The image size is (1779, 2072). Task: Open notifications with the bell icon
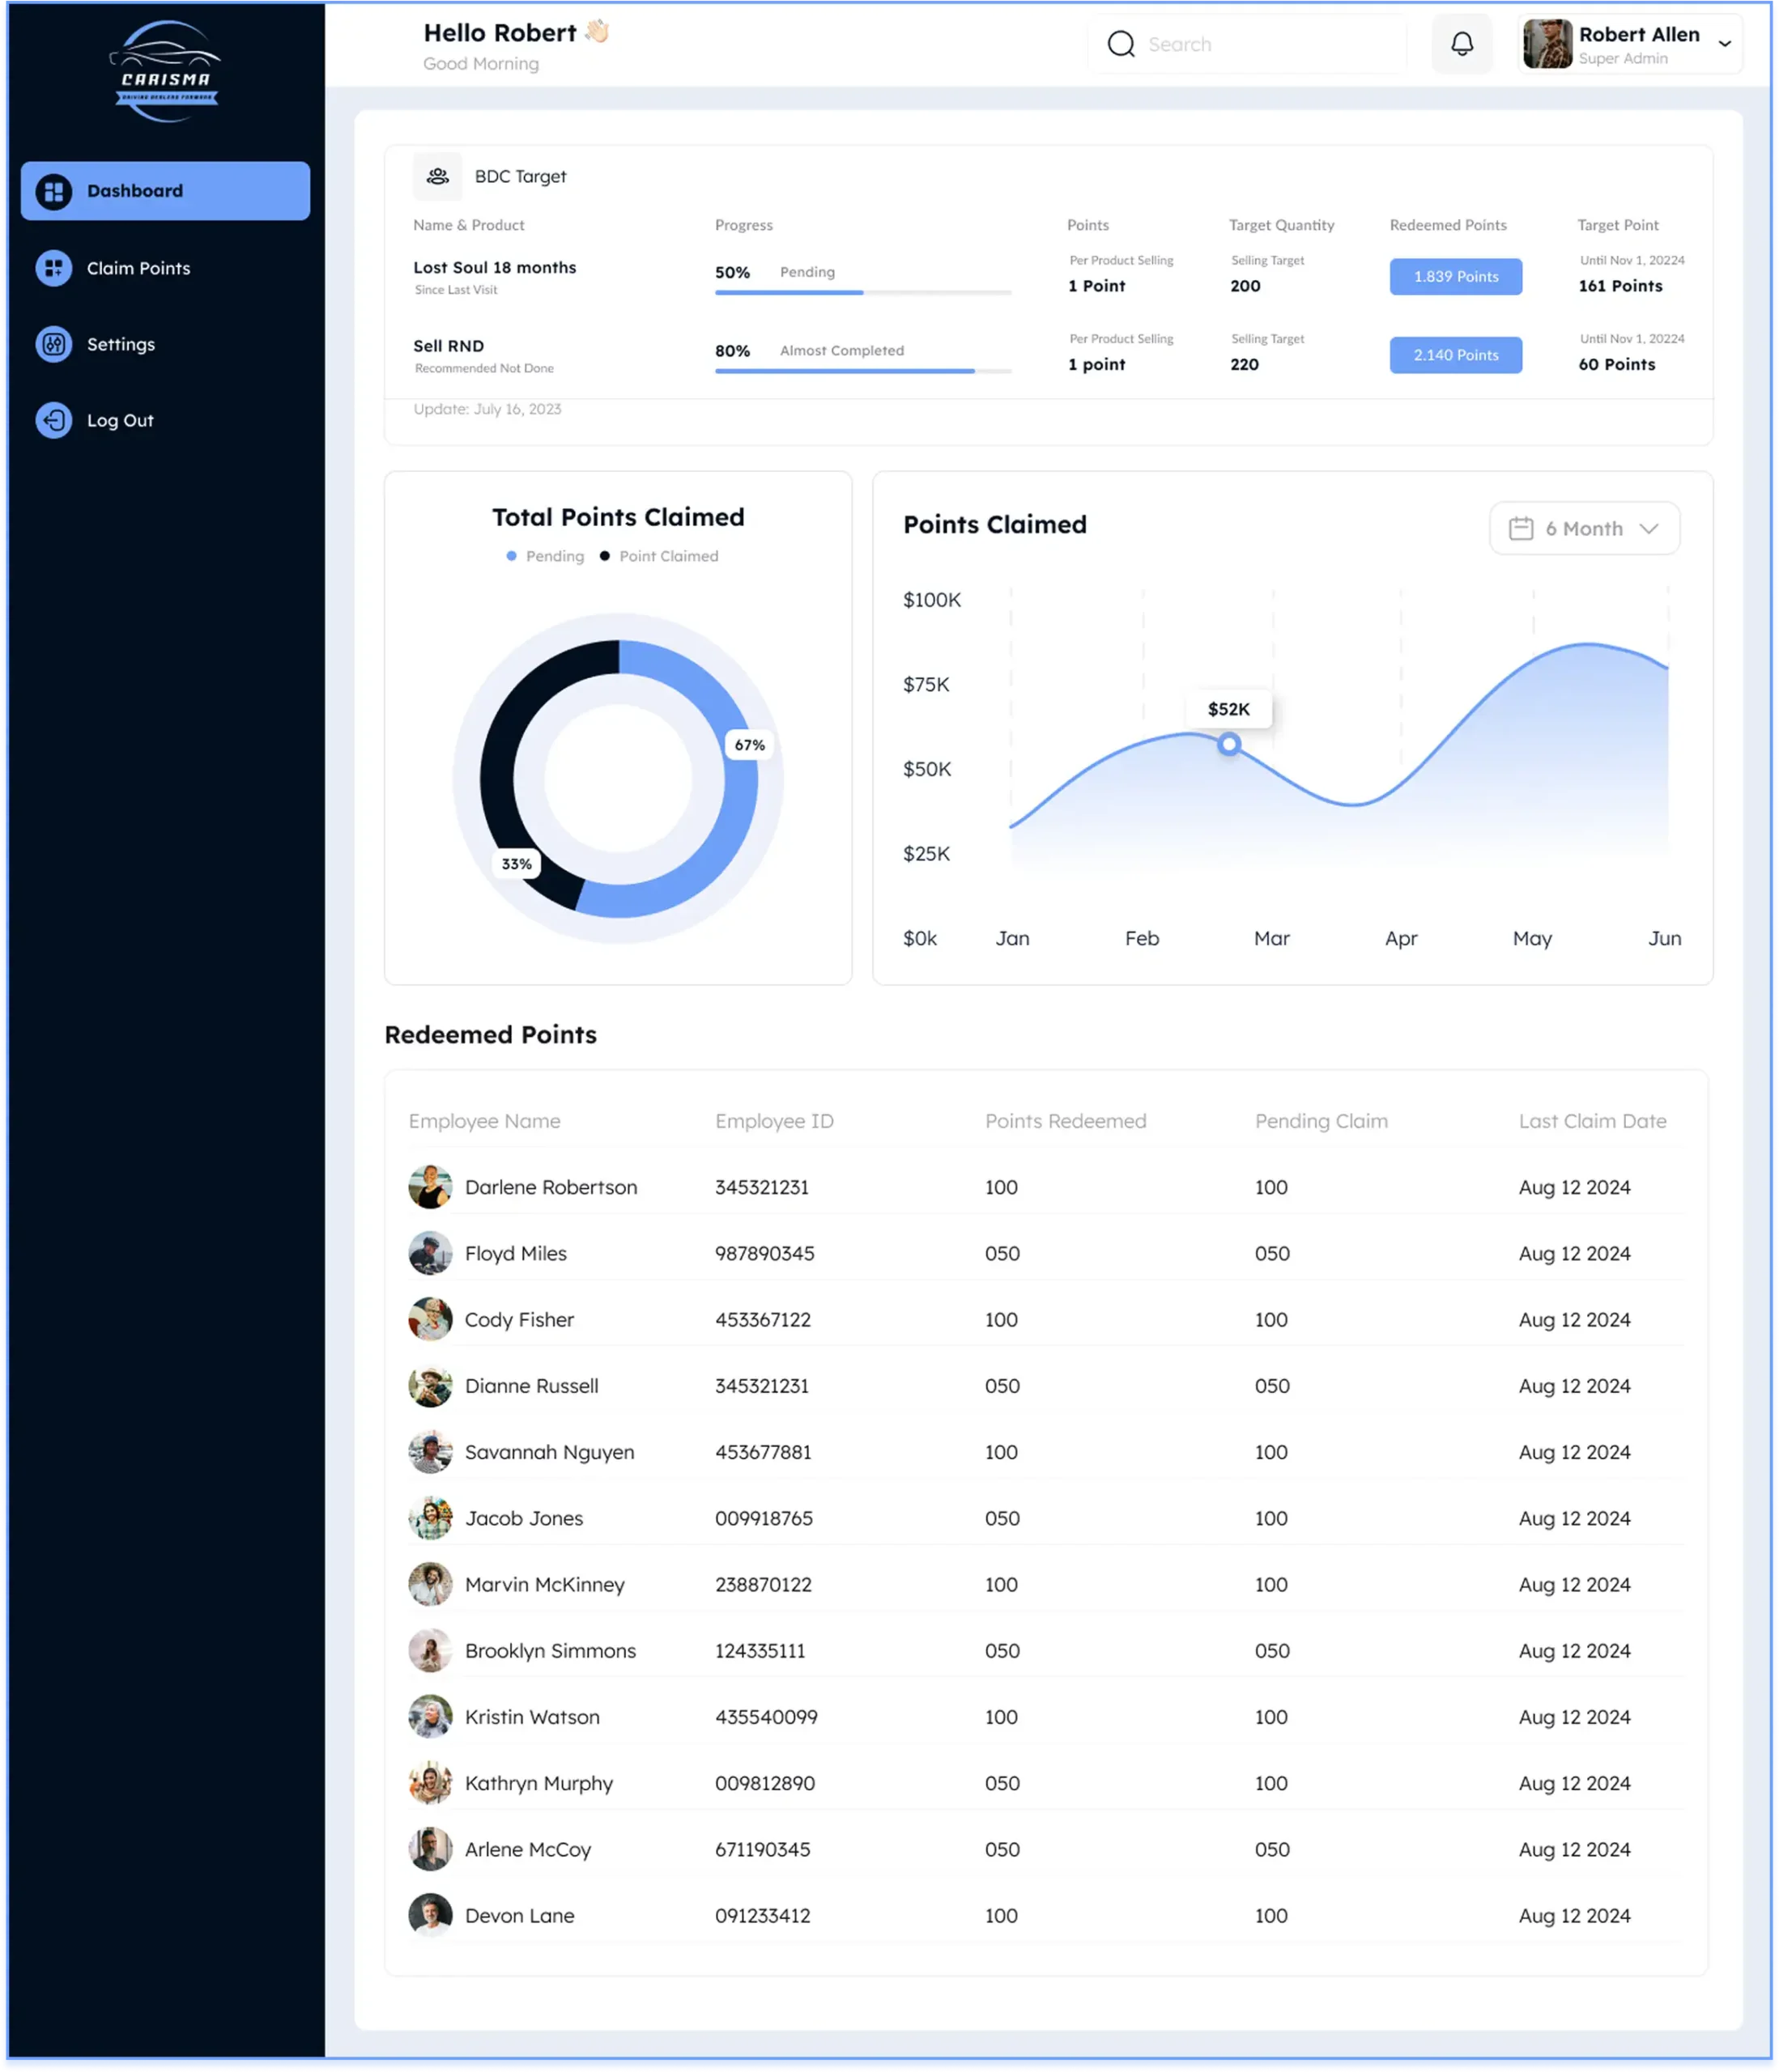[1462, 44]
